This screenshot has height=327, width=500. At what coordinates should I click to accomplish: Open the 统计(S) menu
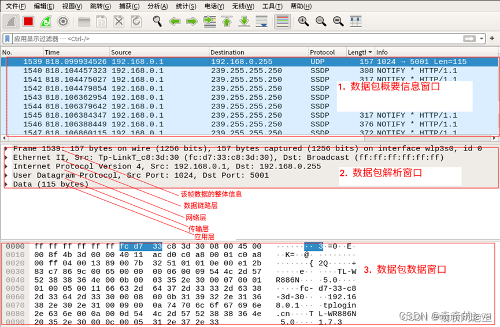(x=186, y=6)
